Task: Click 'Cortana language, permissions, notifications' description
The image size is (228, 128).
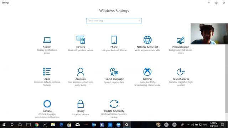Action: click(x=47, y=116)
